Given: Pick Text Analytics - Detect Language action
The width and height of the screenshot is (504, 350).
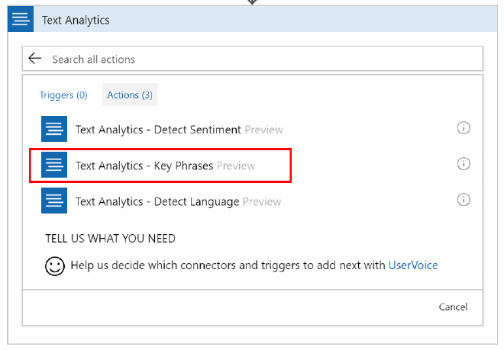Looking at the screenshot, I should 157,201.
